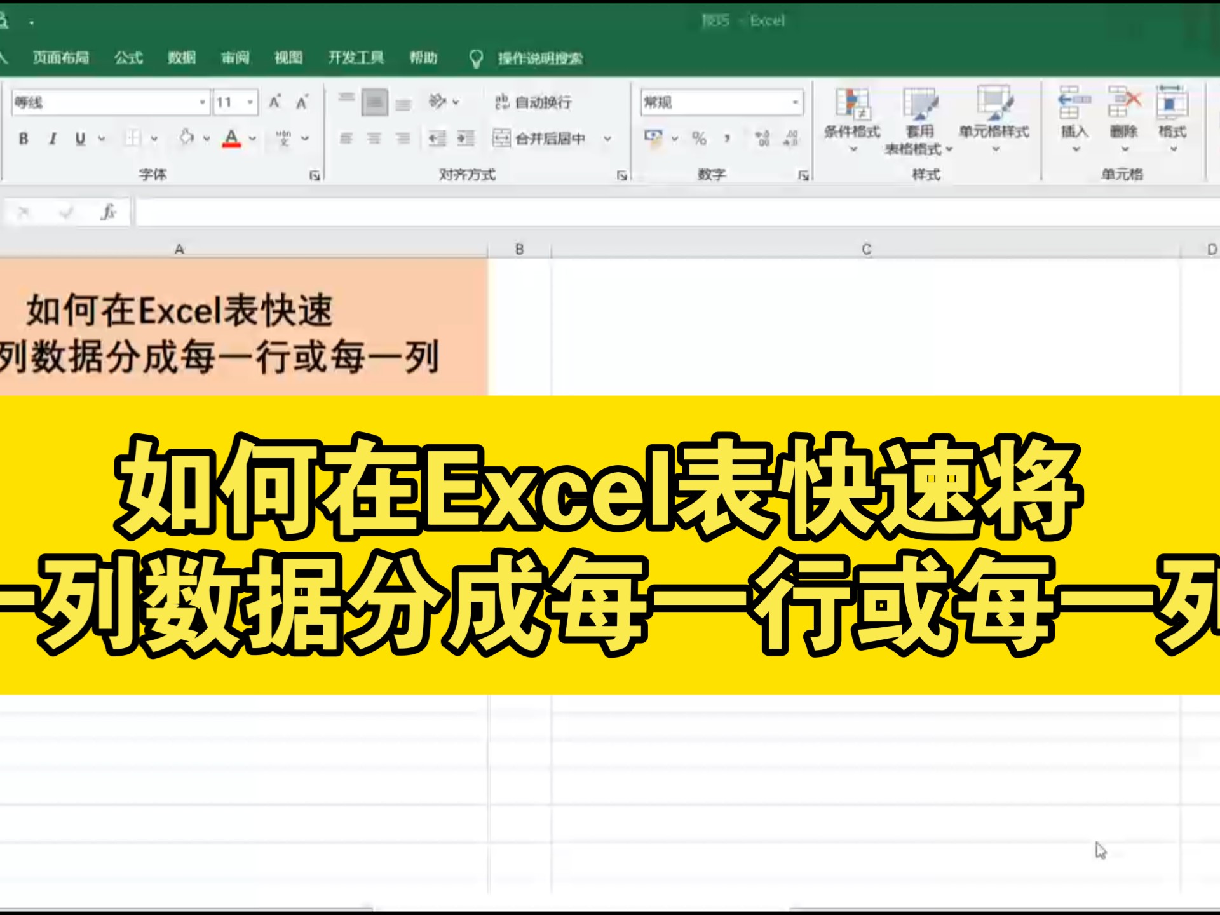This screenshot has width=1220, height=915.
Task: Open the font color swatch menu
Action: point(252,138)
